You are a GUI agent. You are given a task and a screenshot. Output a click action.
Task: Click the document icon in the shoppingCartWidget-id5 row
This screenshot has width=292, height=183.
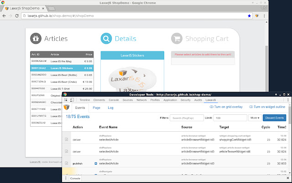coord(67,140)
